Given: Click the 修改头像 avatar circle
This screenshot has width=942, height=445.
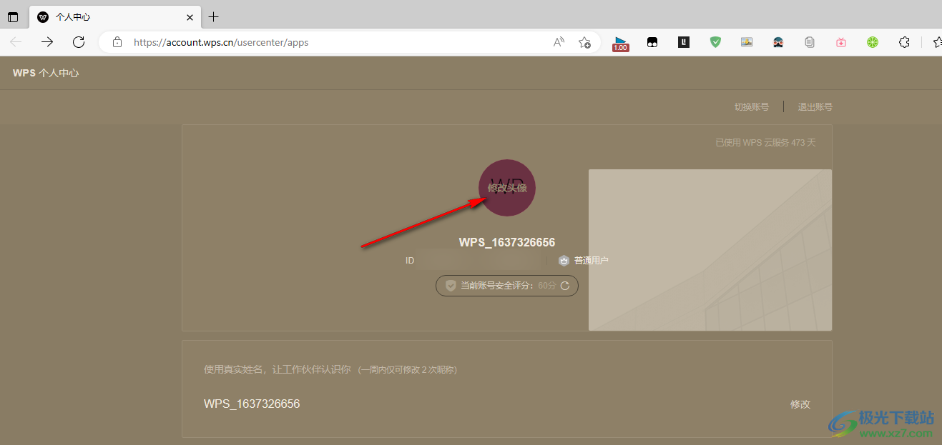Looking at the screenshot, I should click(507, 188).
